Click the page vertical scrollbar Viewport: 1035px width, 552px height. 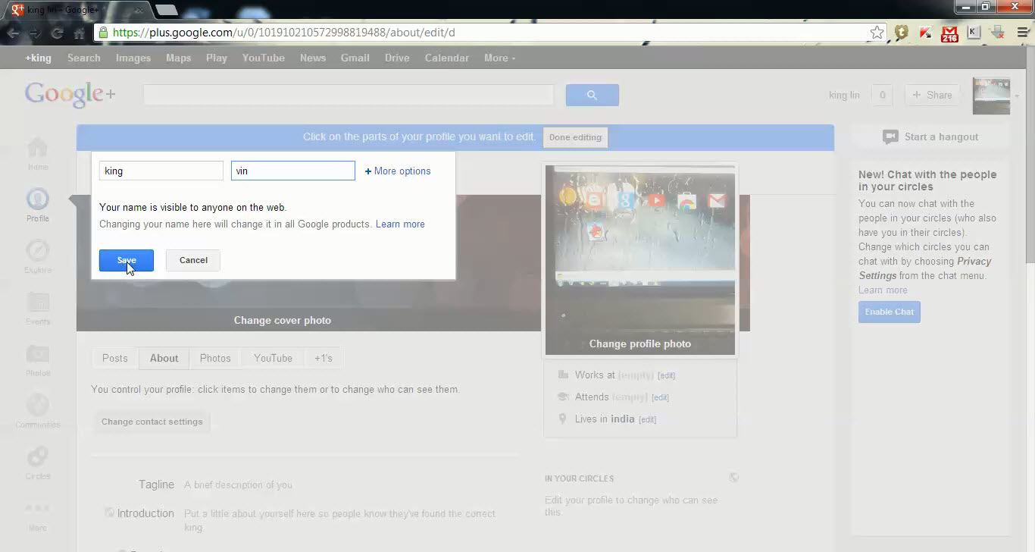pyautogui.click(x=1029, y=156)
